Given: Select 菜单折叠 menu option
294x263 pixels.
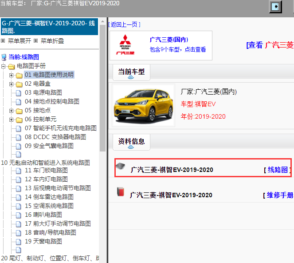Looking at the screenshot, I should [52, 41].
